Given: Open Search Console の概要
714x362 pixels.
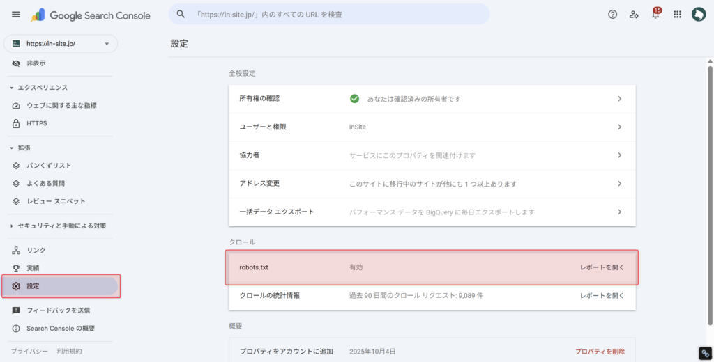Looking at the screenshot, I should coord(60,329).
